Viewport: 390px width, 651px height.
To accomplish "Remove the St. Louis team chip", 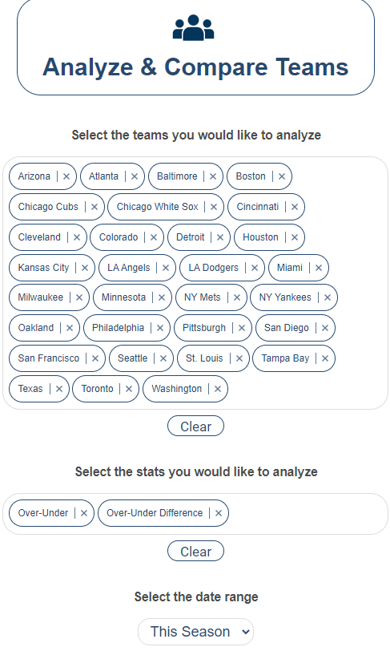I will pyautogui.click(x=239, y=358).
